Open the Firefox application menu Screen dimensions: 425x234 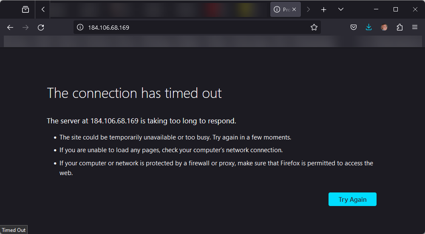(415, 28)
